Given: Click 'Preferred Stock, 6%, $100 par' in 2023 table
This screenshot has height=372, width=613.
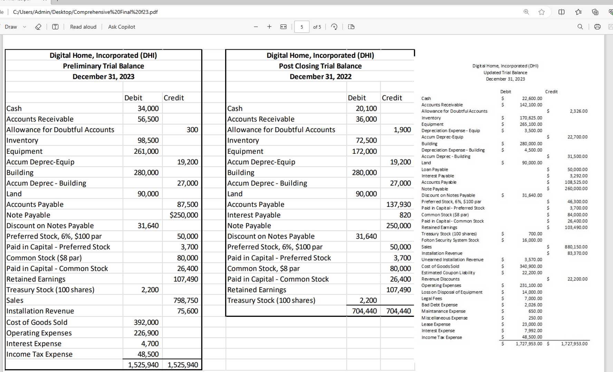Looking at the screenshot, I should coord(54,237).
